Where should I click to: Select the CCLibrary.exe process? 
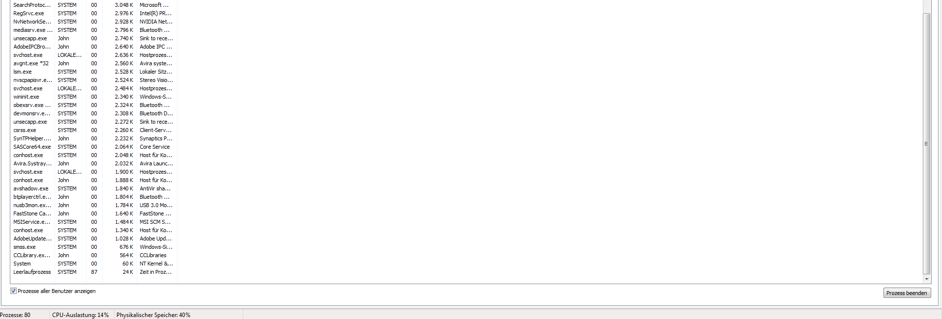click(x=94, y=255)
